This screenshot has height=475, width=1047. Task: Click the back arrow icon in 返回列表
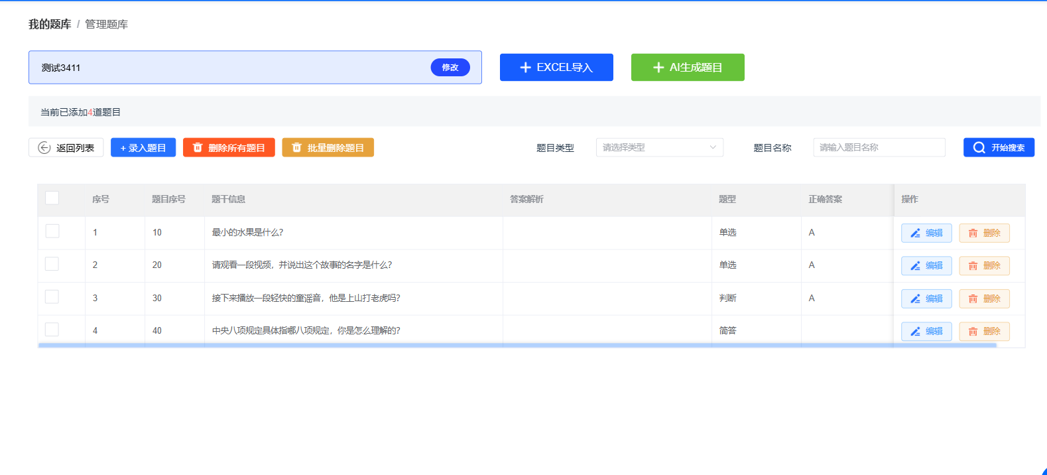click(44, 148)
